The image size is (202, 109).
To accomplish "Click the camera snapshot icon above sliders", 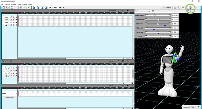I will tap(153, 11).
